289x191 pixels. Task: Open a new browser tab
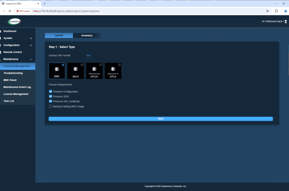(44, 3)
